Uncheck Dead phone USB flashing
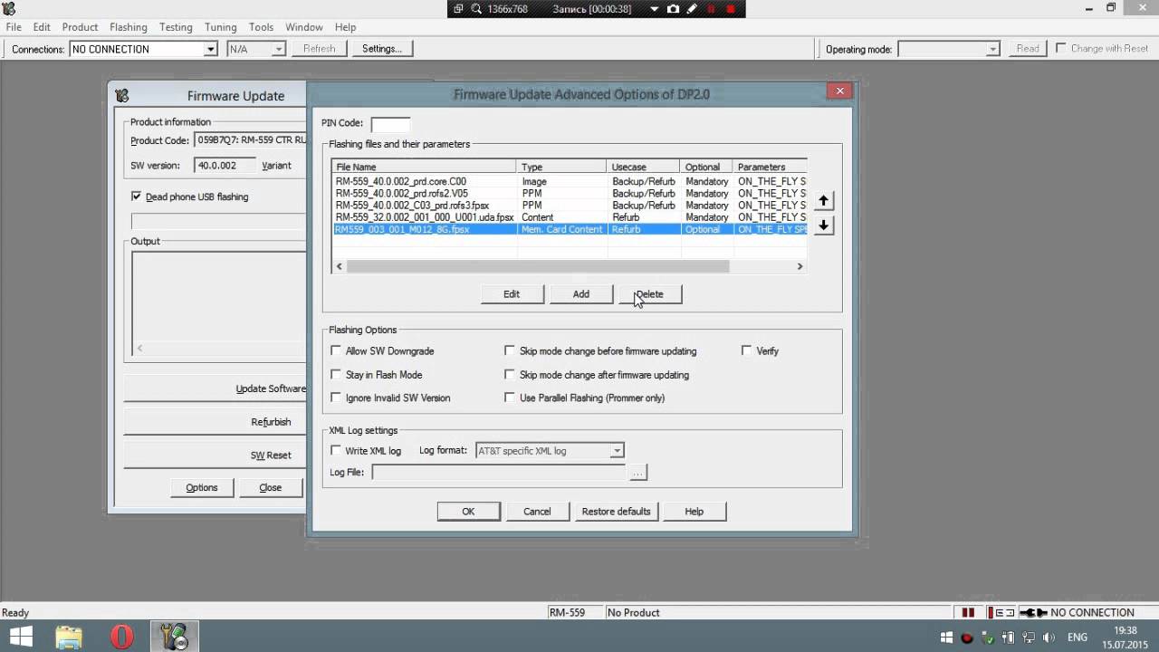 click(136, 197)
